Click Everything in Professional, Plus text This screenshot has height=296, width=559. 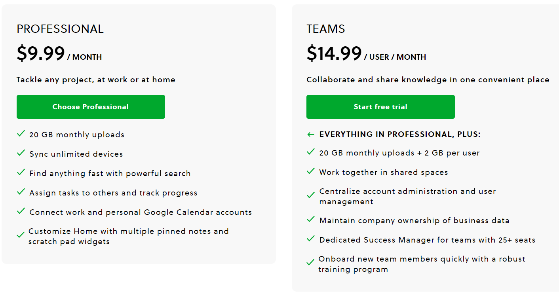click(400, 135)
